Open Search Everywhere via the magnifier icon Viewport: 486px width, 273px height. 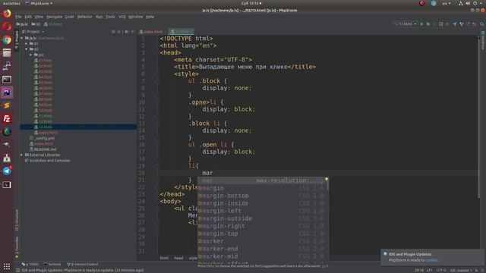(x=482, y=24)
